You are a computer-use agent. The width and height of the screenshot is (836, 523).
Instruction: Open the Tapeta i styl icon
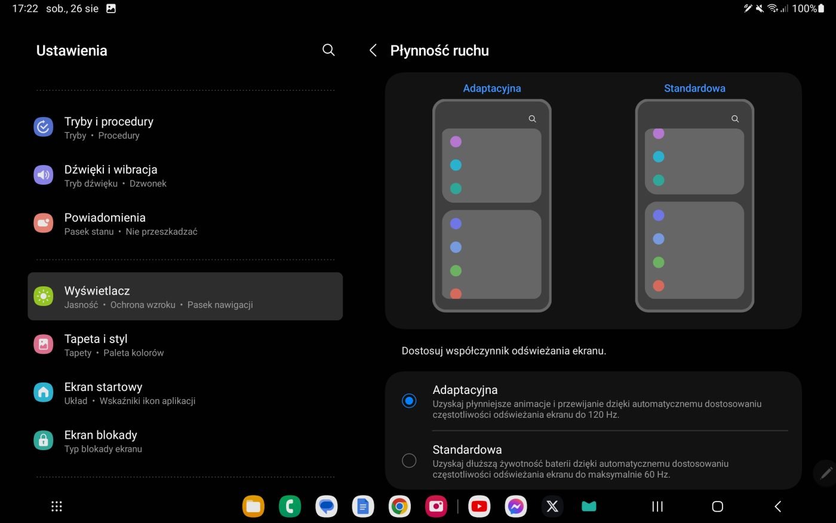coord(44,344)
